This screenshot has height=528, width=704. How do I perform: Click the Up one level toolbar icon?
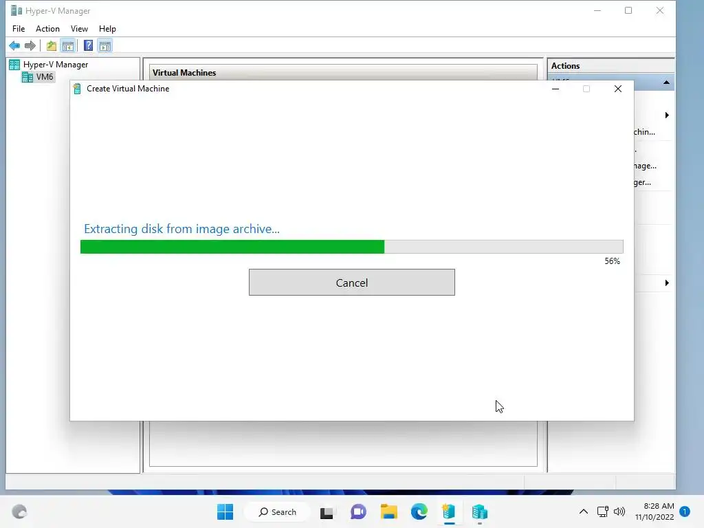click(51, 45)
